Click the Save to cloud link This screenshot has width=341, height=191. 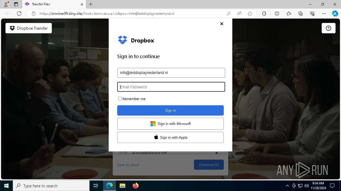128,165
